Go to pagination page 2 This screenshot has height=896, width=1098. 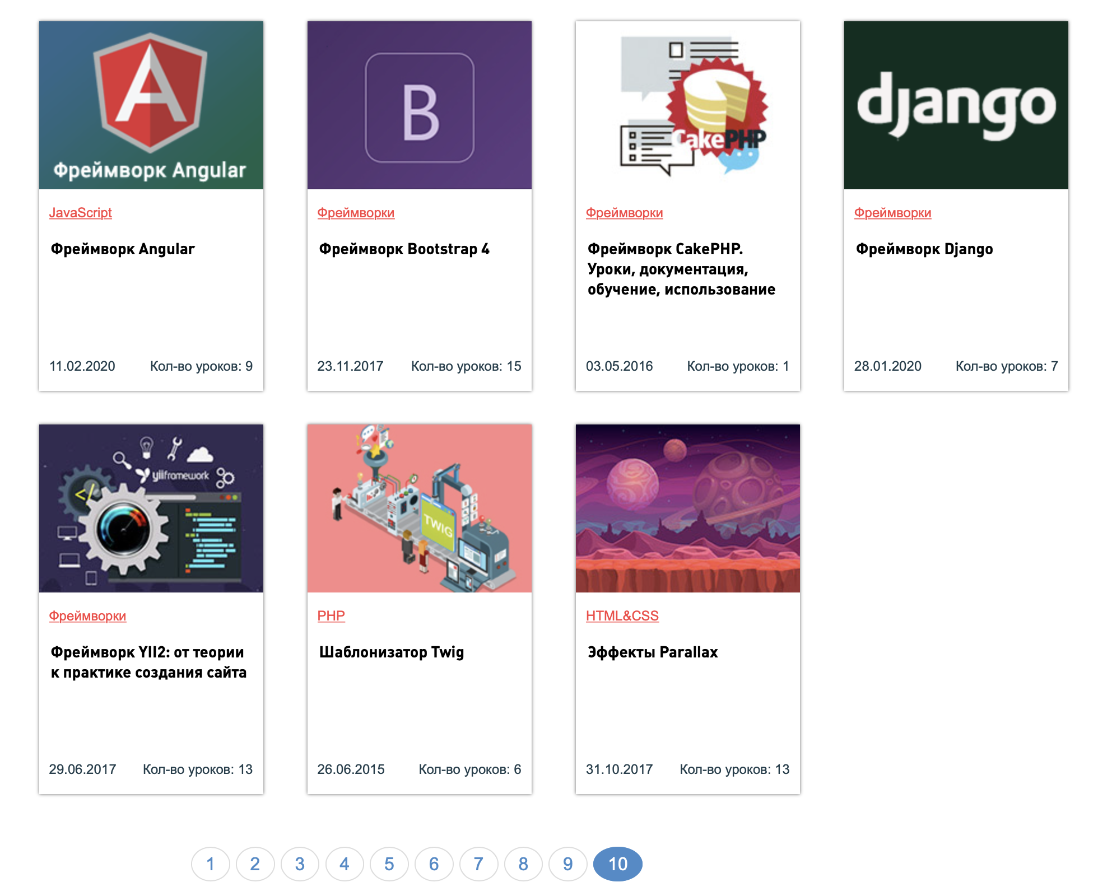tap(255, 864)
